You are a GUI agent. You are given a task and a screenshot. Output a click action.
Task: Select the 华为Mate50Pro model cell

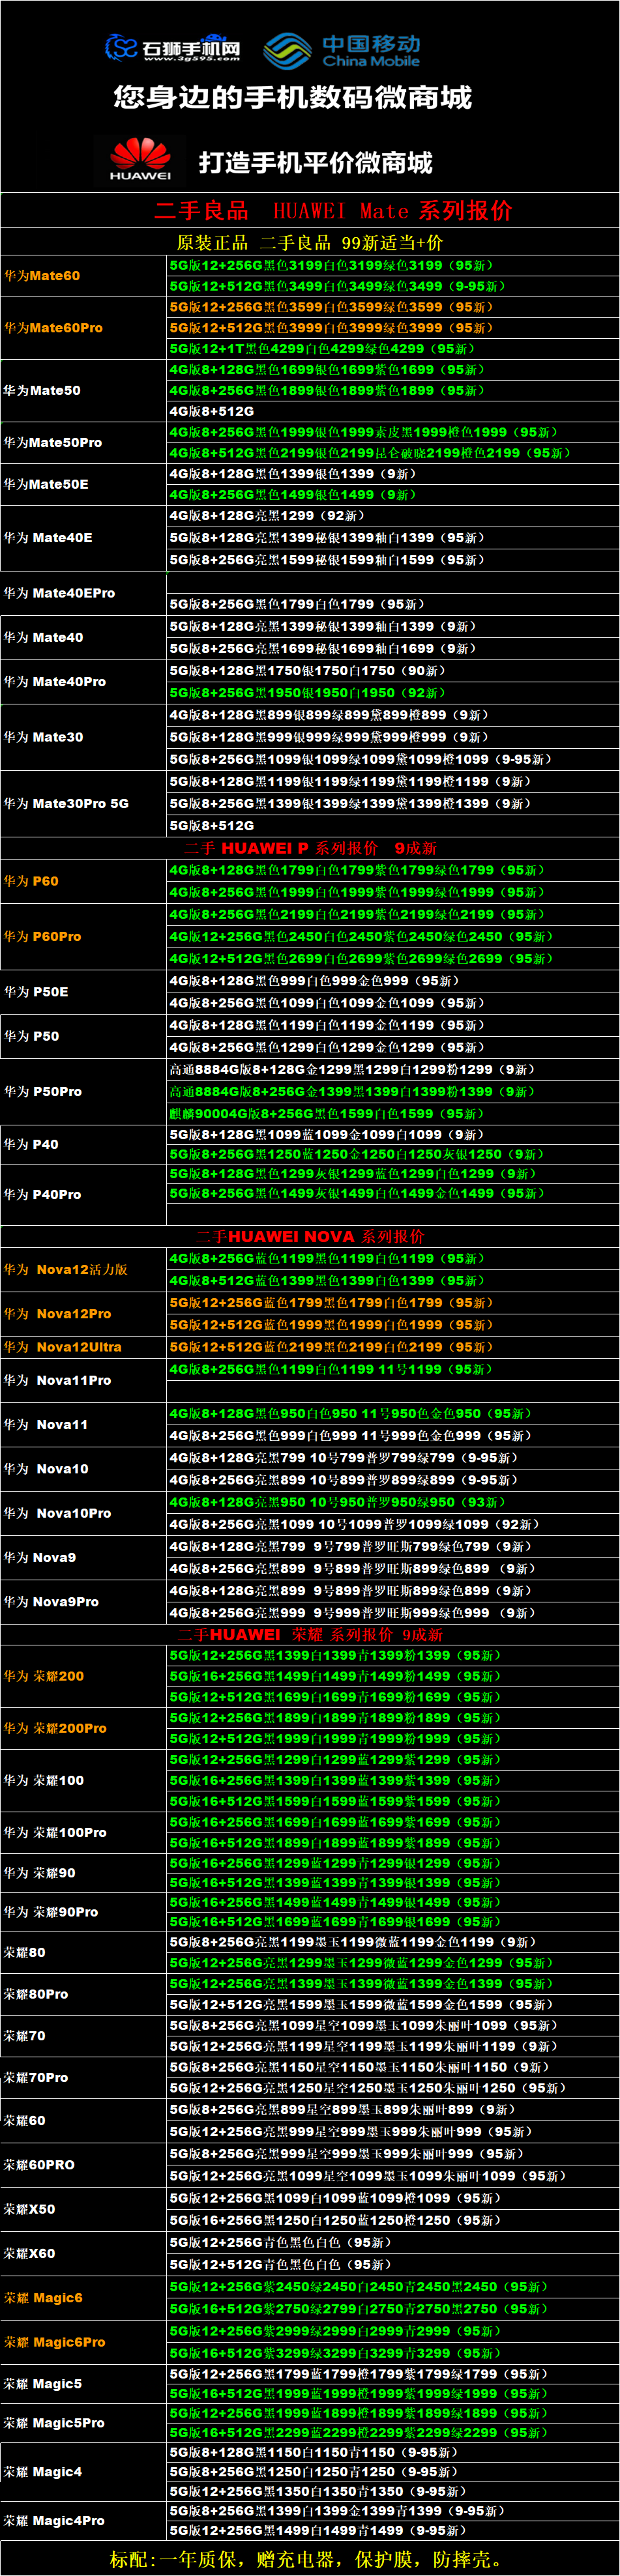click(x=83, y=443)
